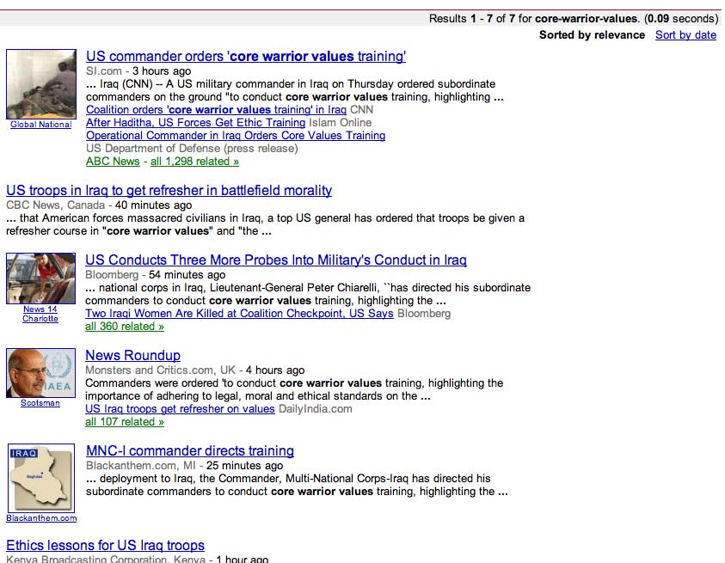Screen dimensions: 725x563
Task: Click 'Kenya Broadcasting Corporation, Kenya' source text
Action: 106,559
